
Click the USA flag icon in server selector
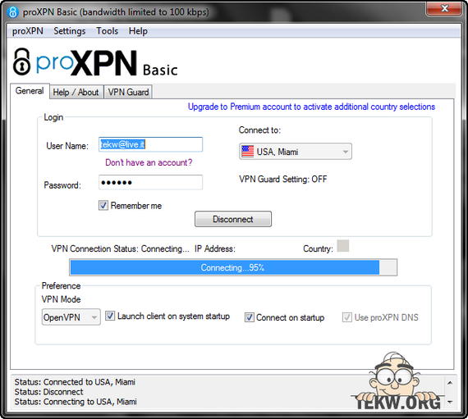[x=247, y=152]
